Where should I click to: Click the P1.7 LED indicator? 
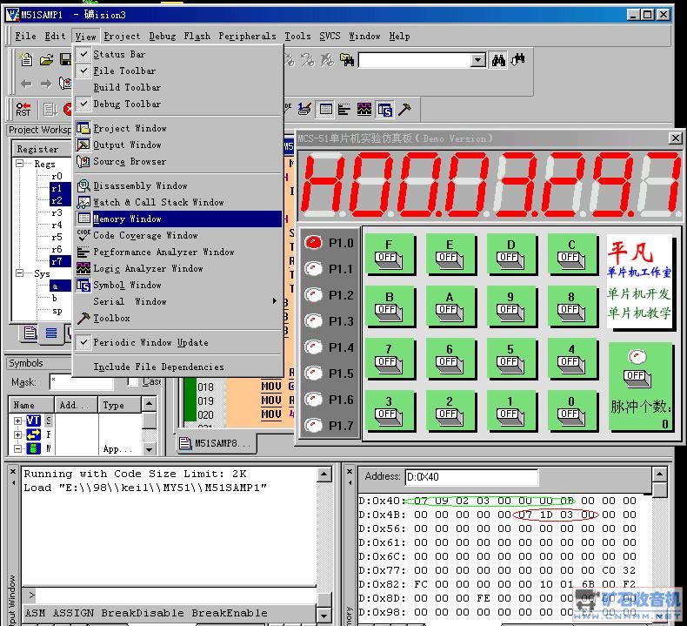pos(313,425)
